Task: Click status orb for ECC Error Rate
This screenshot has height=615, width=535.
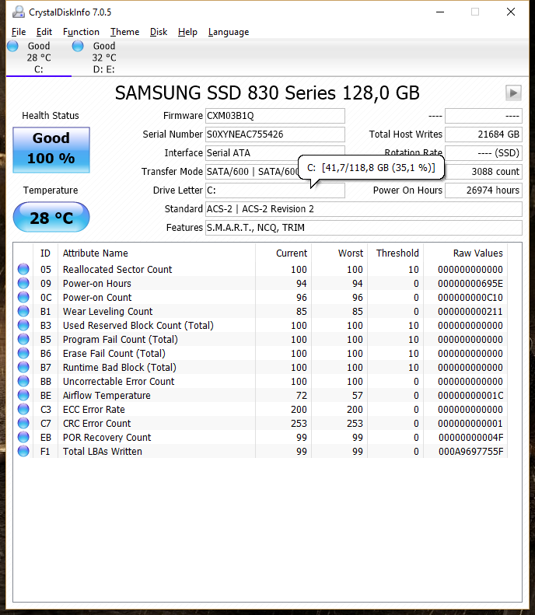Action: 23,409
